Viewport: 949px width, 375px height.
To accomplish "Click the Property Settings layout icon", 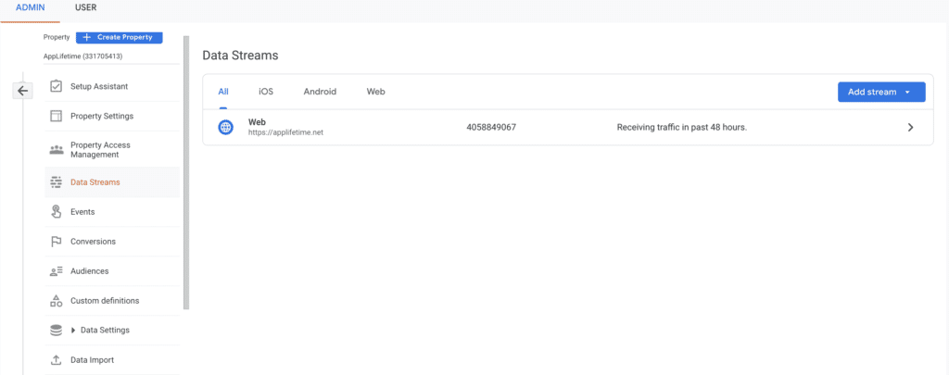I will click(x=56, y=116).
